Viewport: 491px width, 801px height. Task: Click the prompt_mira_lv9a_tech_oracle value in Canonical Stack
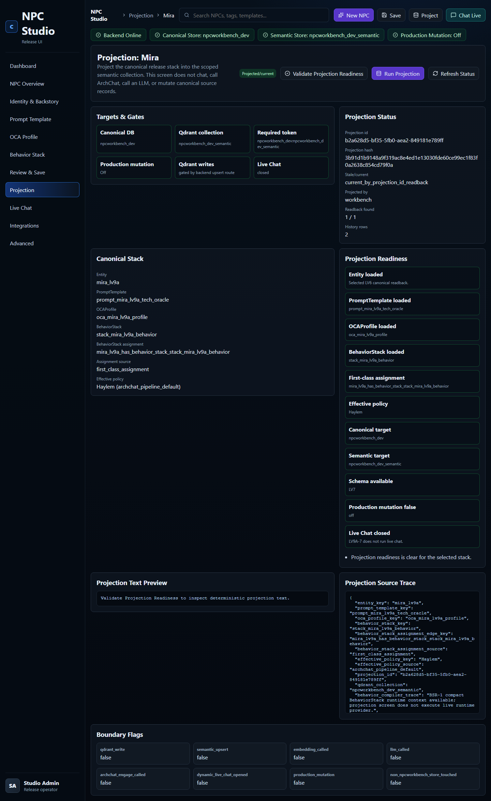[x=133, y=300]
